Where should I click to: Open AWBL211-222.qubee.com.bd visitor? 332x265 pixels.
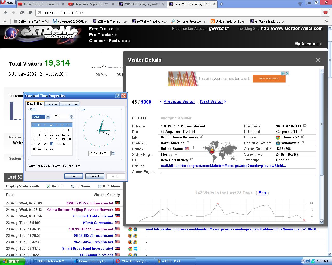coord(90,203)
